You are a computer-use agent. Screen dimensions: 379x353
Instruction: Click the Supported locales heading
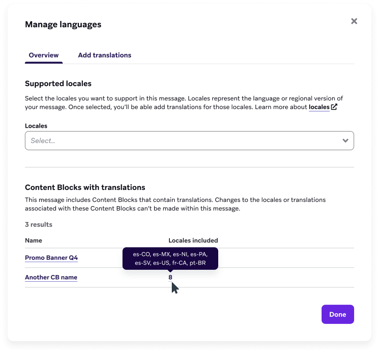click(58, 84)
